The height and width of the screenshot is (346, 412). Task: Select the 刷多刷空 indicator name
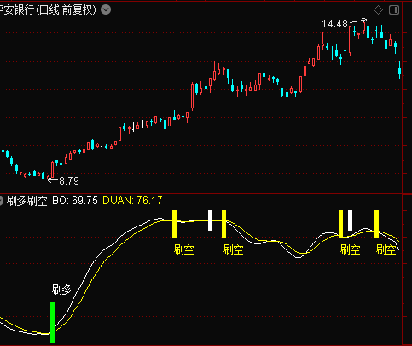[x=26, y=201]
